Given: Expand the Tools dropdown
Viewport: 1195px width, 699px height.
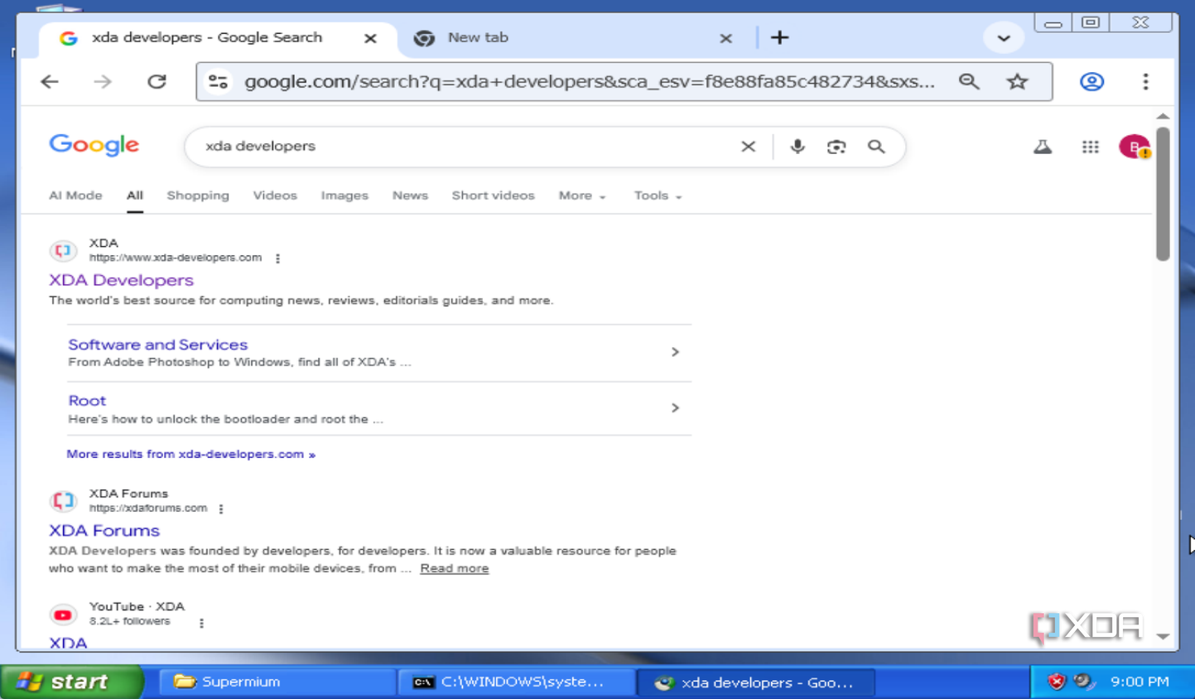Looking at the screenshot, I should [x=658, y=195].
